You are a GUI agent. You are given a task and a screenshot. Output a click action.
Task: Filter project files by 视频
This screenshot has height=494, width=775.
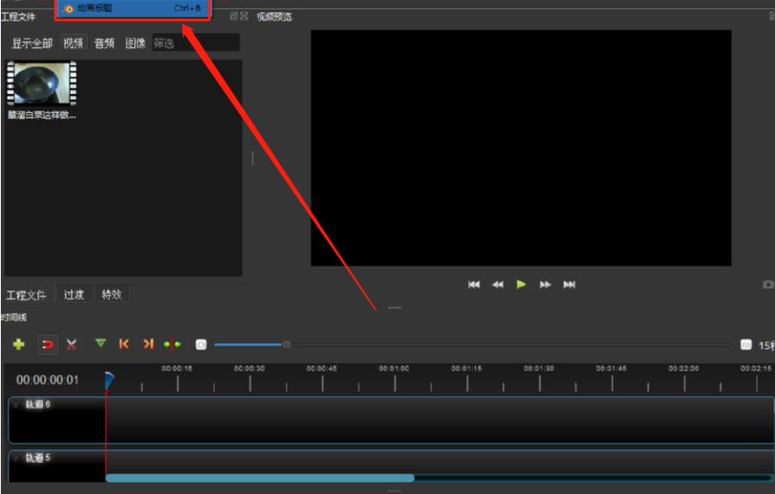pos(73,43)
